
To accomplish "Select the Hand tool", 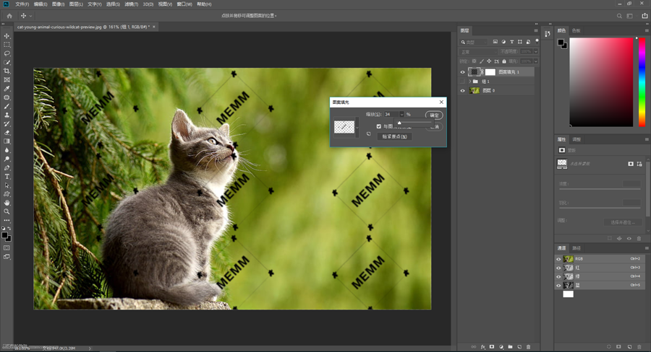I will pyautogui.click(x=7, y=203).
